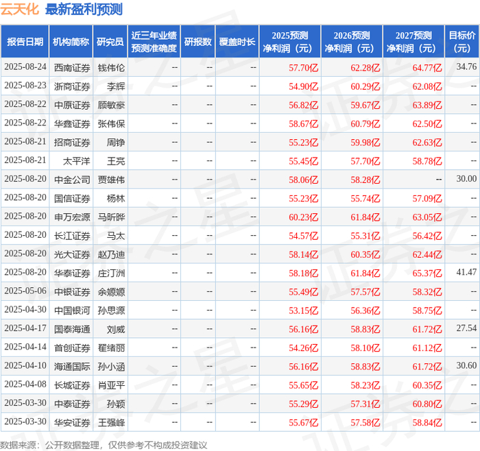Click the 2027预测净利润 column header
Viewport: 480px width, 451px height.
coord(413,42)
